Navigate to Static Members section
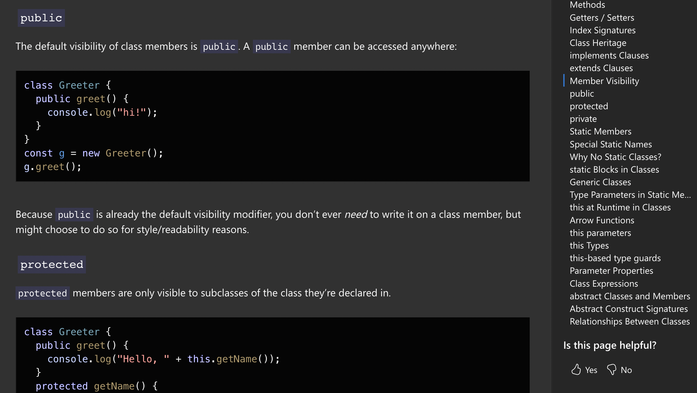 tap(601, 131)
